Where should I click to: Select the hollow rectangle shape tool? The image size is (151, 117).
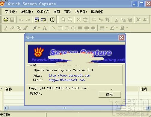60,28
